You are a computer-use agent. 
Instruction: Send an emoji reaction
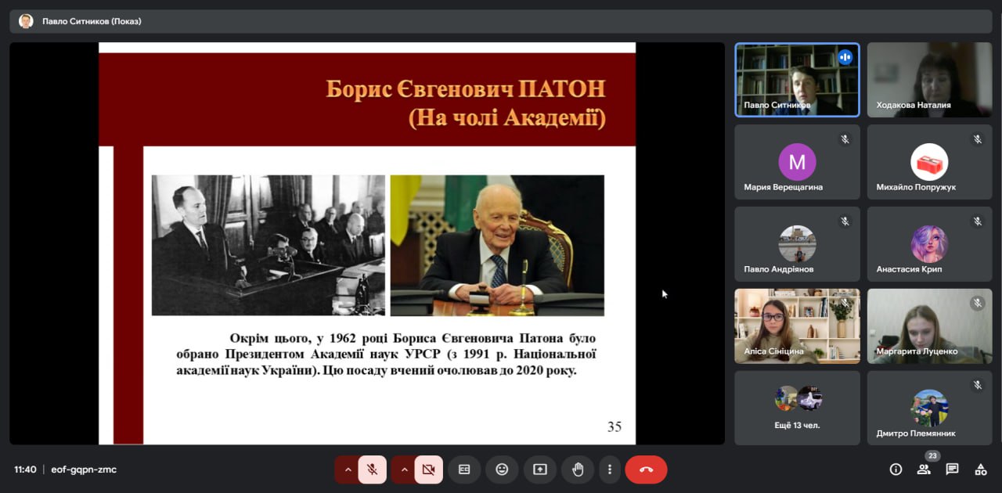pos(502,470)
